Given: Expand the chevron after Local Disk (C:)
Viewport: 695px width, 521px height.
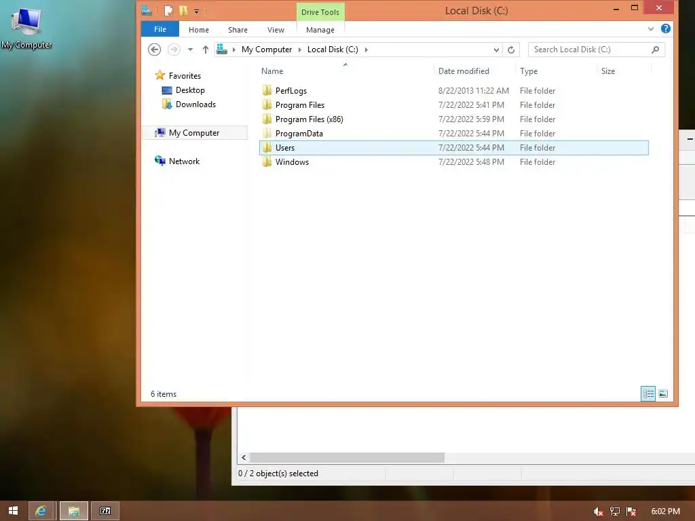Looking at the screenshot, I should pos(366,50).
